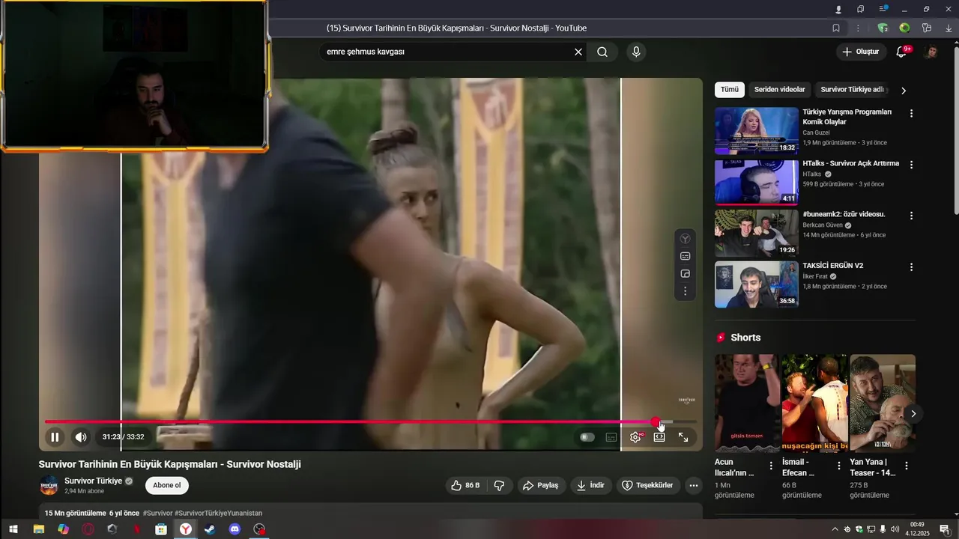
Task: Enter fullscreen mode in the player
Action: [x=683, y=437]
